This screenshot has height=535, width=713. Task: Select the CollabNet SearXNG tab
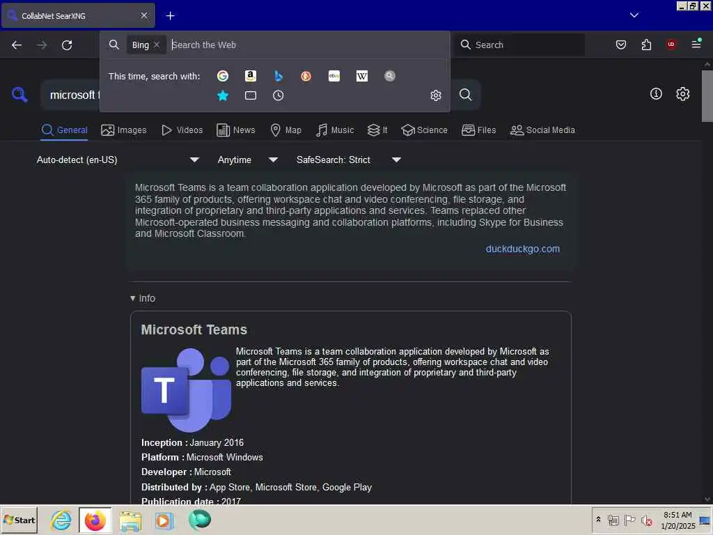(x=79, y=15)
